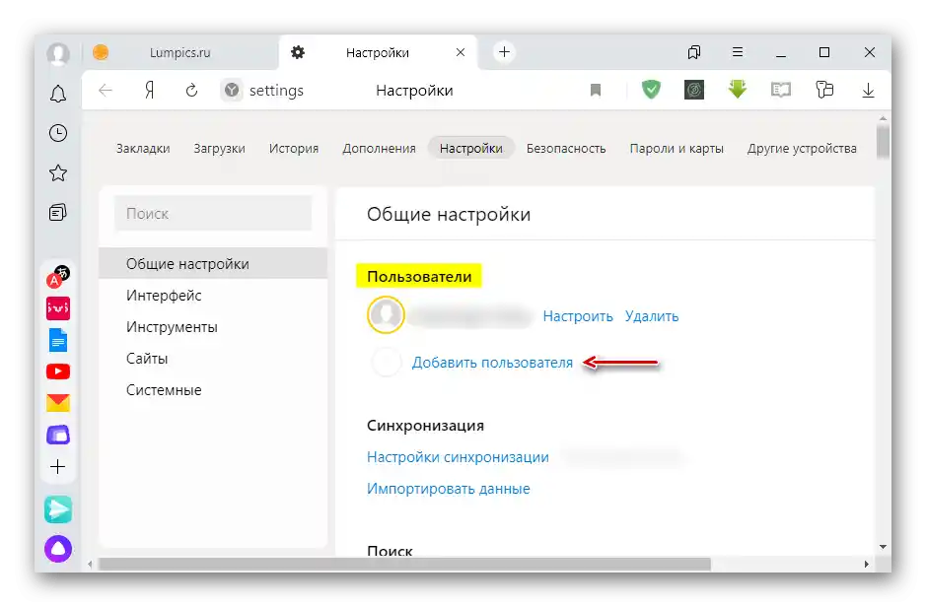Click the Добавить пользователя link
This screenshot has height=607, width=926.
493,363
